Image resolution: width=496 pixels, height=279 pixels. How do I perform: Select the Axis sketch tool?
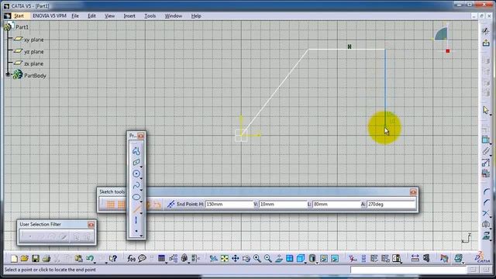136,220
